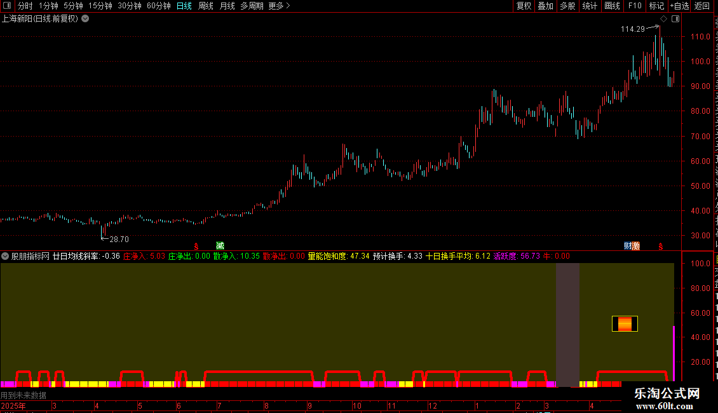Click the 散净入 10.35 indicator value
Image resolution: width=718 pixels, height=413 pixels.
pos(236,257)
